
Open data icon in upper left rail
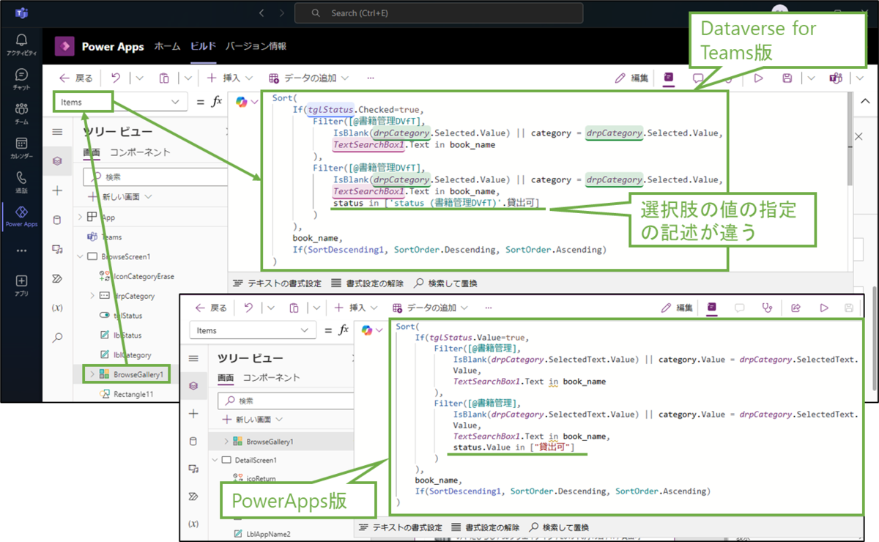point(57,220)
